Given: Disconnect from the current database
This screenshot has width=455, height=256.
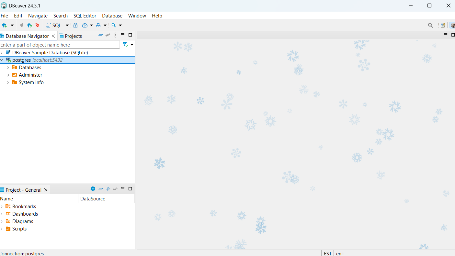Looking at the screenshot, I should click(37, 25).
